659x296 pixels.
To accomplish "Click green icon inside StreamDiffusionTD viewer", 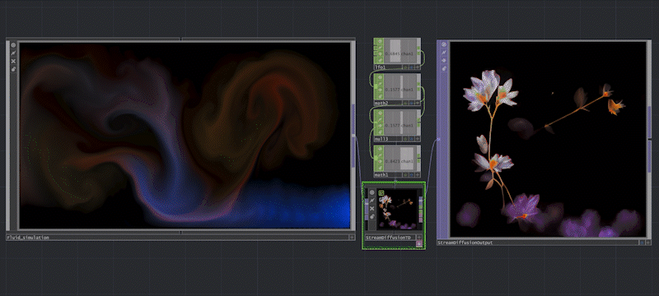I will click(x=381, y=193).
